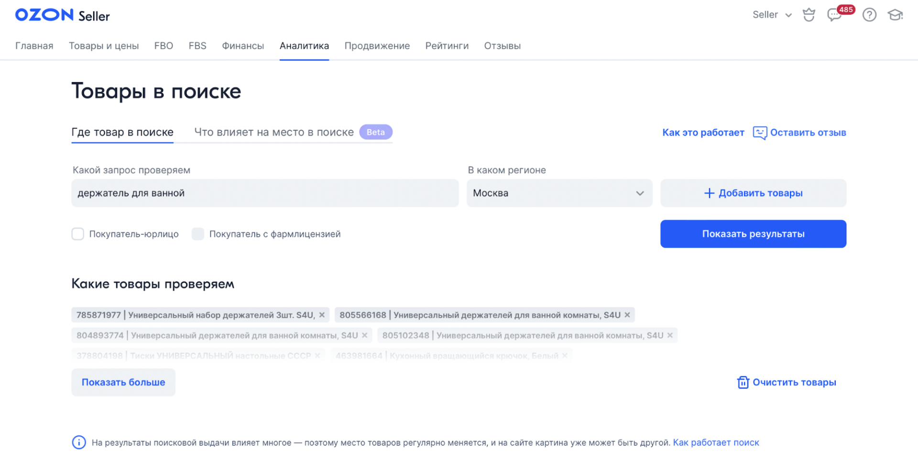Open the premium crown icon
Viewport: 918px width, 458px height.
tap(809, 15)
